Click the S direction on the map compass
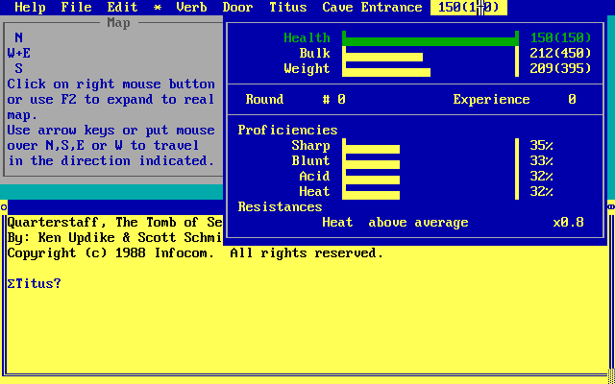 pos(19,68)
